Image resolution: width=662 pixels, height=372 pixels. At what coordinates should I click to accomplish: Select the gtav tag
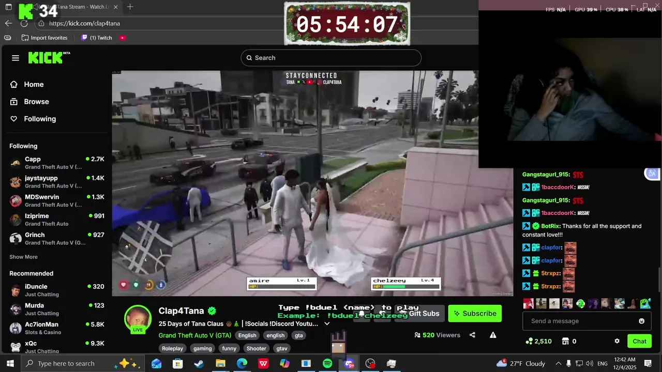[282, 349]
